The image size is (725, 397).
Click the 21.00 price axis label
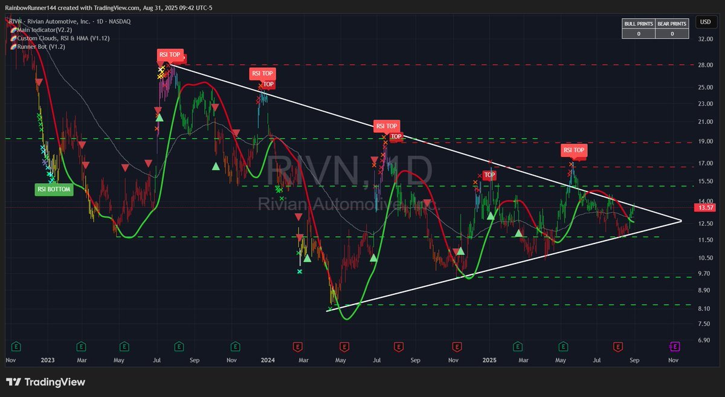706,122
